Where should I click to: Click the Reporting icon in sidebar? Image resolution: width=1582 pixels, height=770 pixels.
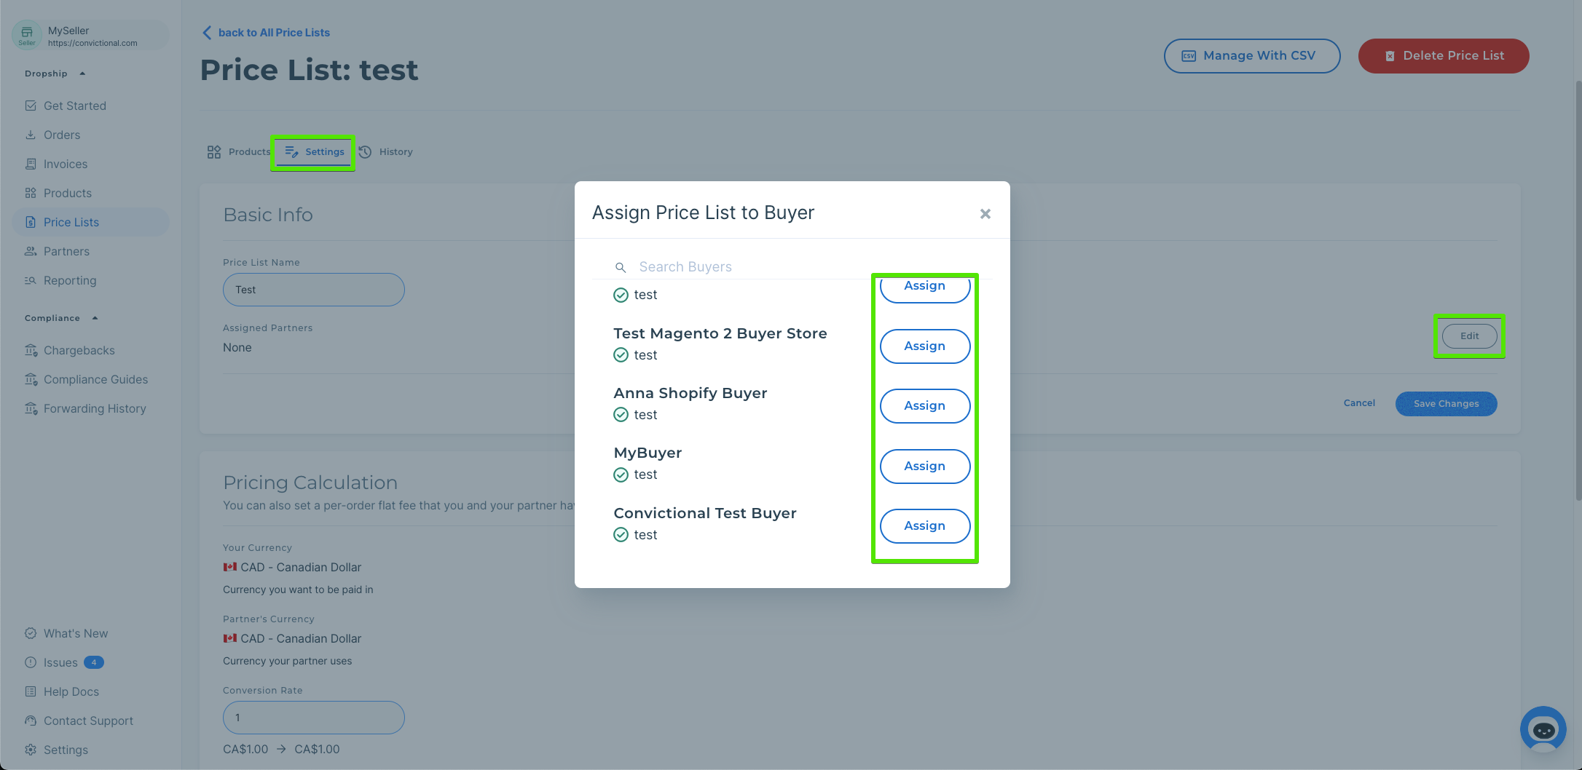point(31,280)
